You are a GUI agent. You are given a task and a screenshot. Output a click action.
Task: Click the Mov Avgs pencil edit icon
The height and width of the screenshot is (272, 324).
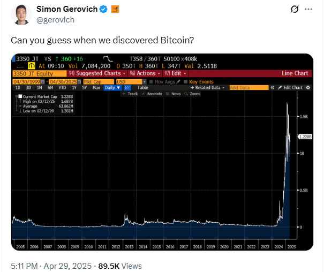(x=178, y=82)
